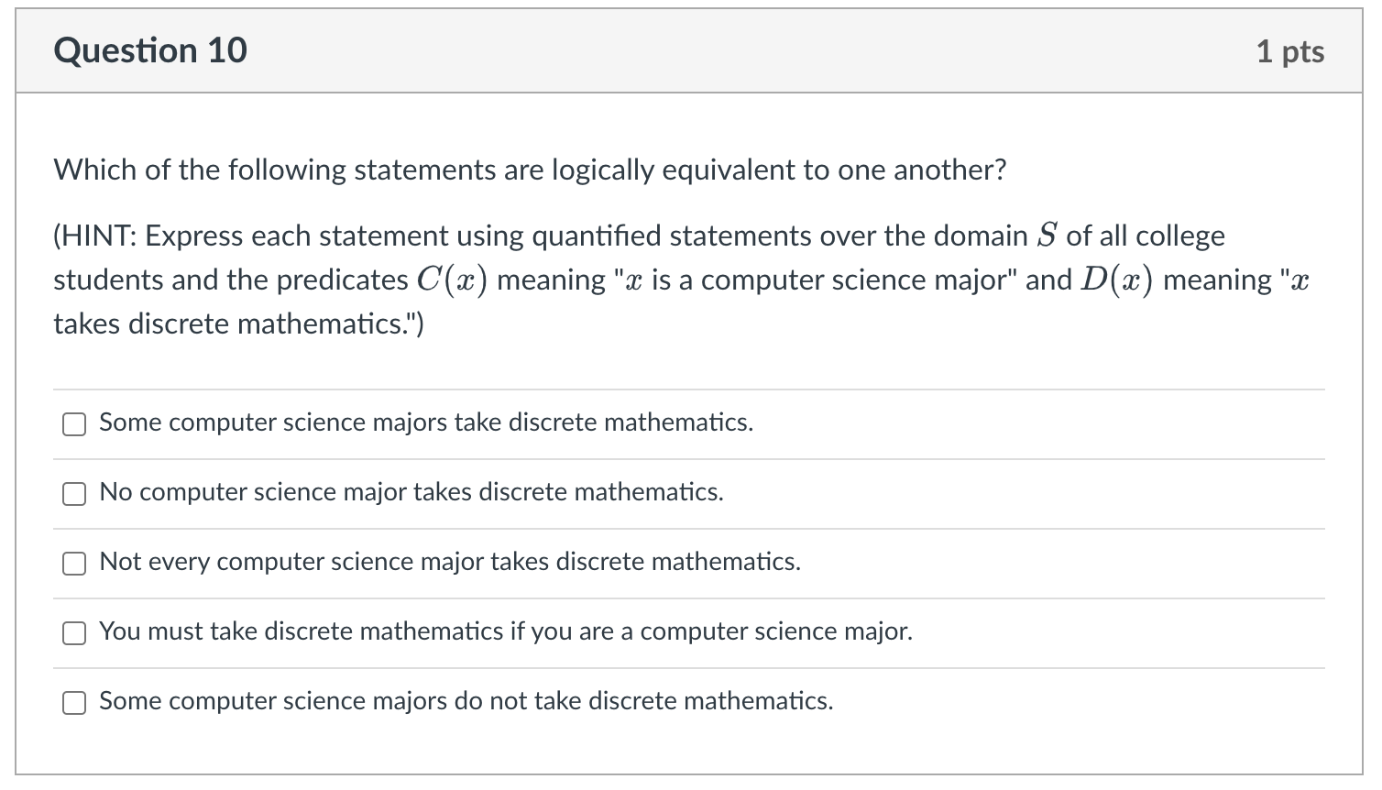This screenshot has height=790, width=1382.
Task: Select the third answer option's label text
Action: [448, 562]
